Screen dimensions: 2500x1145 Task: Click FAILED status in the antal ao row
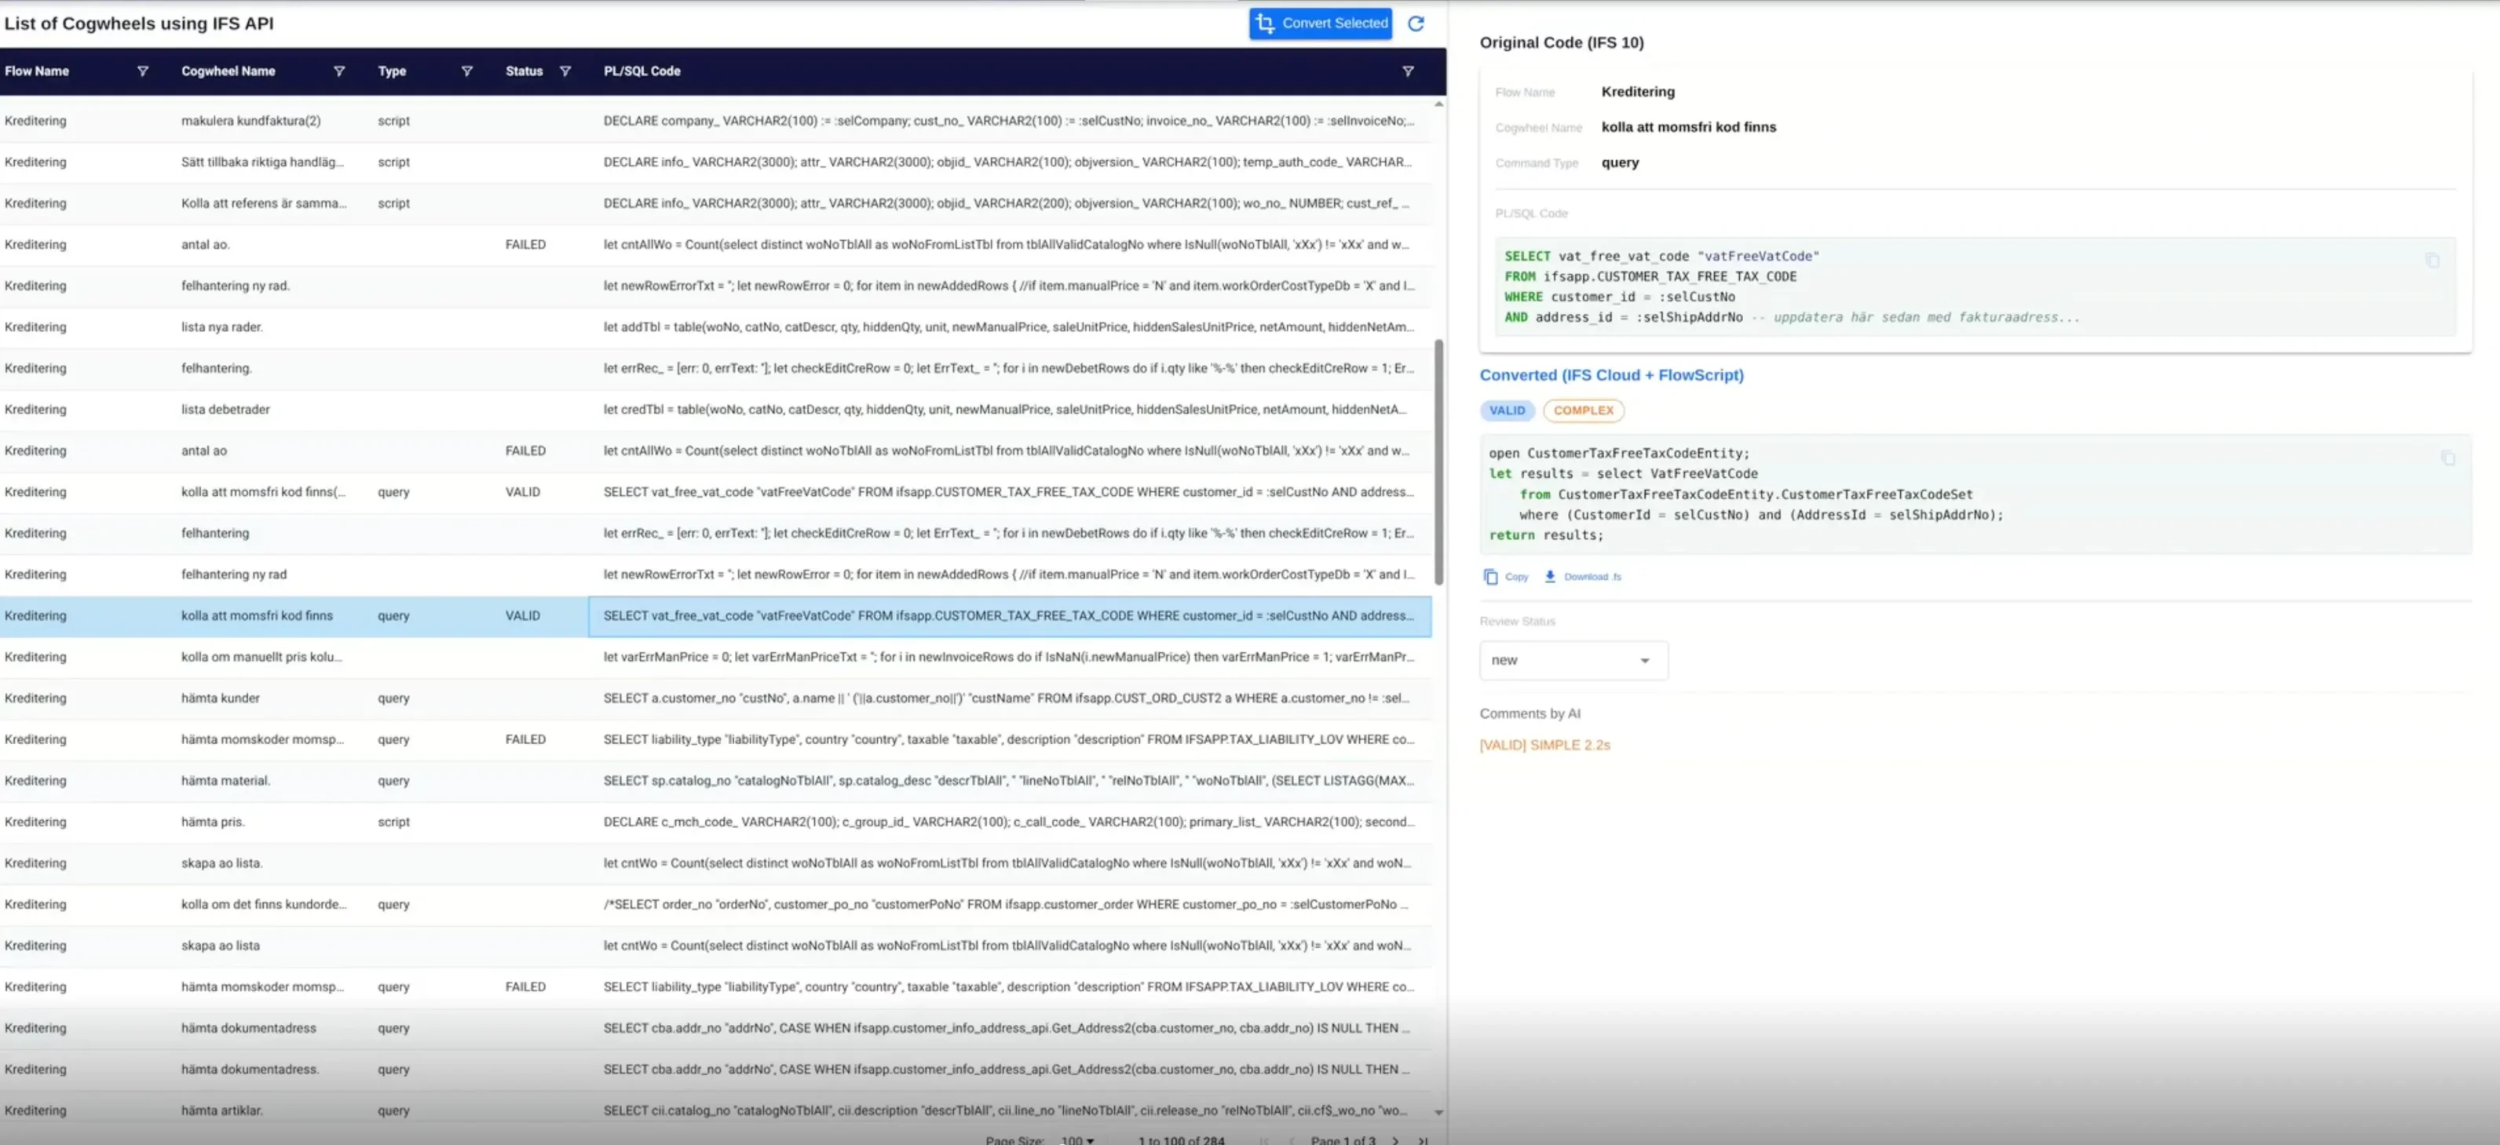pyautogui.click(x=525, y=450)
